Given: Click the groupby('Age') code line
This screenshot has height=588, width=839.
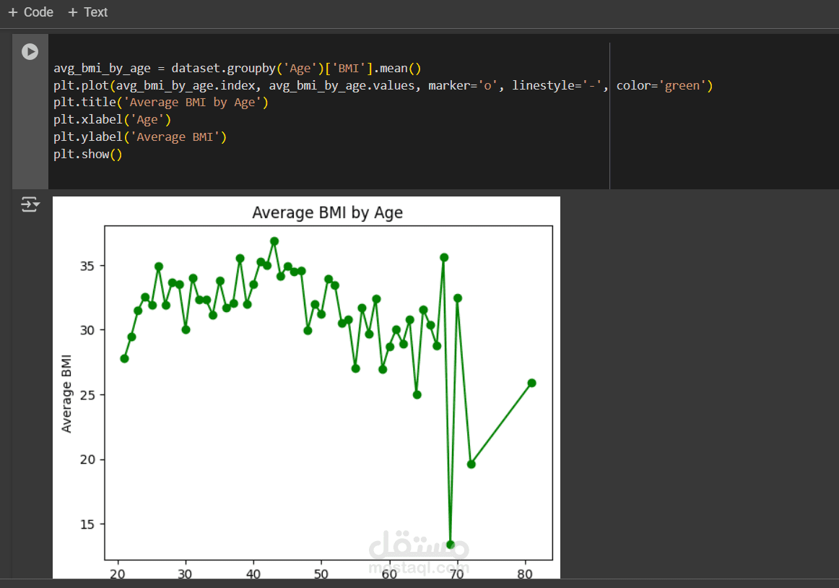Looking at the screenshot, I should 237,69.
